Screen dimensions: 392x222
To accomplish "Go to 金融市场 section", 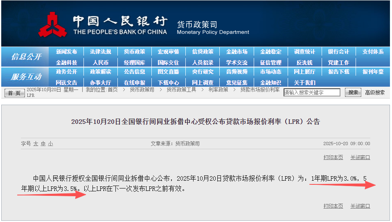I will (x=237, y=52).
